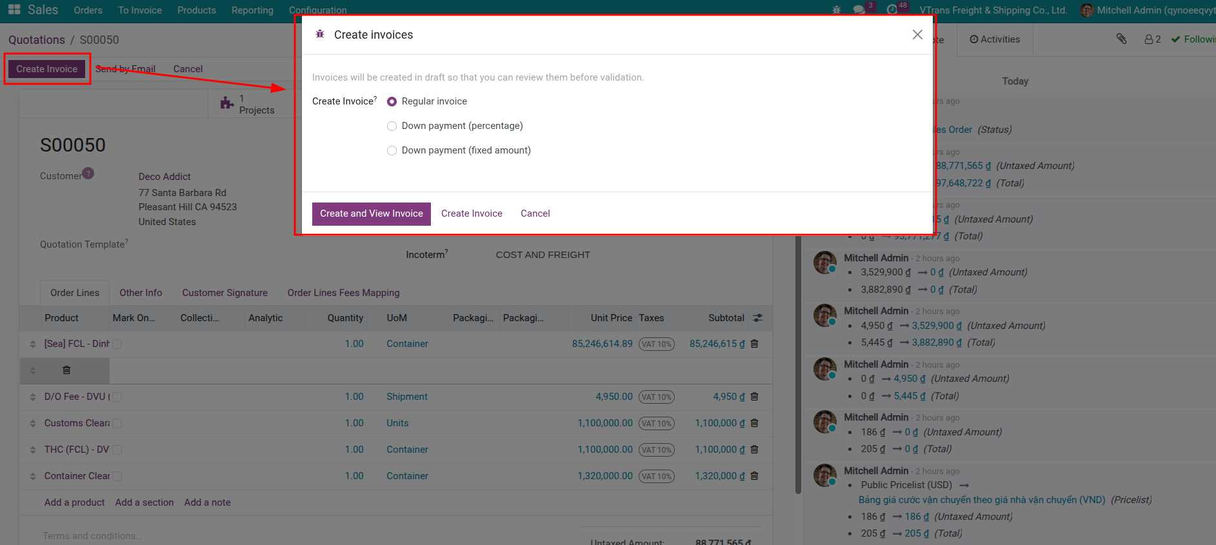Viewport: 1216px width, 545px height.
Task: Open the activities clock icon
Action: tap(892, 10)
